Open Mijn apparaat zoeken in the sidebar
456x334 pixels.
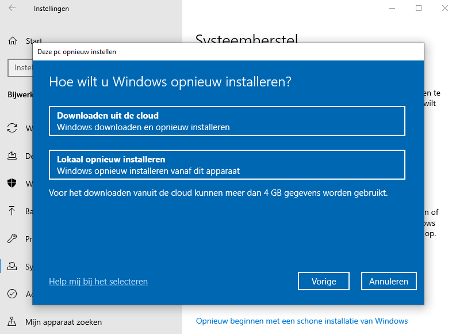(63, 322)
